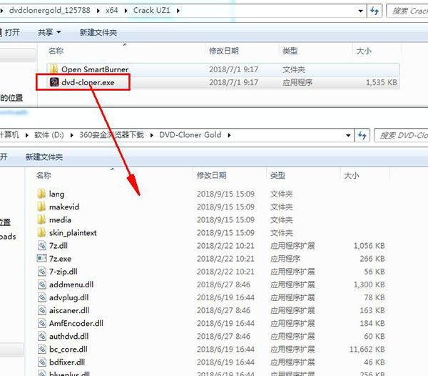This screenshot has height=376, width=428.
Task: Click the media folder icon
Action: click(41, 219)
